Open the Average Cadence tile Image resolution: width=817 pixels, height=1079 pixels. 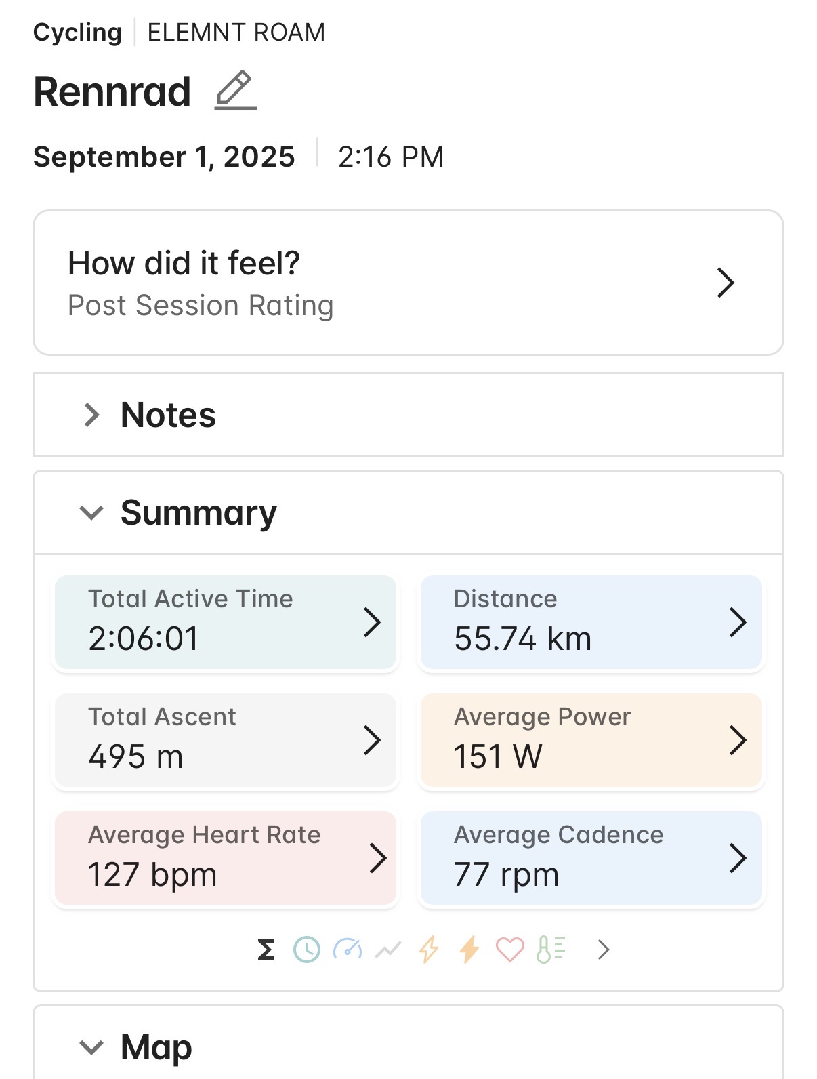pyautogui.click(x=591, y=858)
